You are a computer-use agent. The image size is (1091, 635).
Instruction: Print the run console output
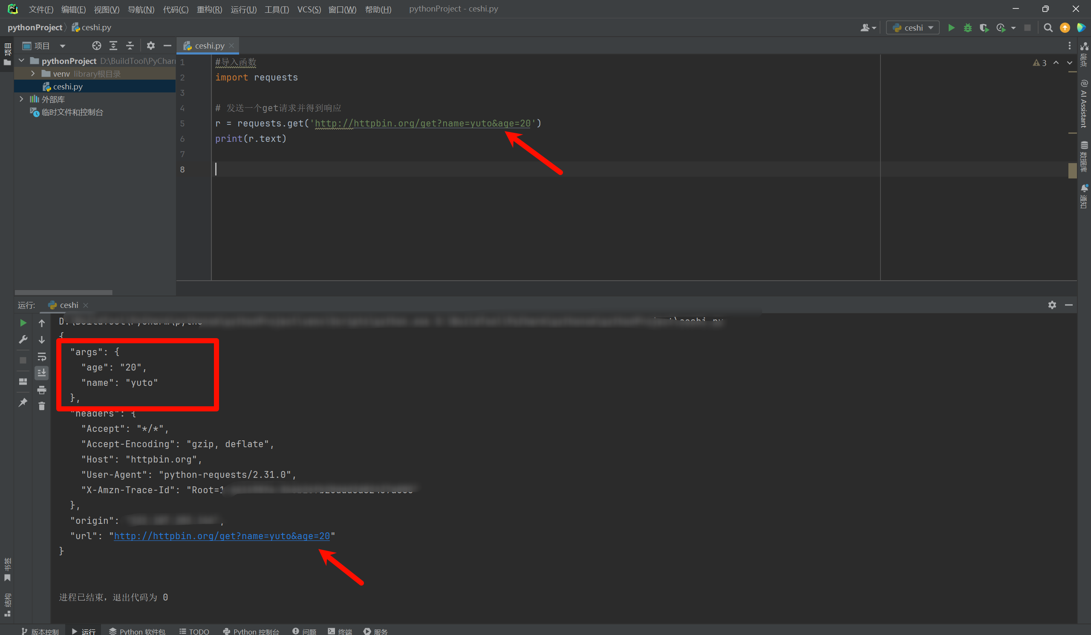(x=42, y=390)
